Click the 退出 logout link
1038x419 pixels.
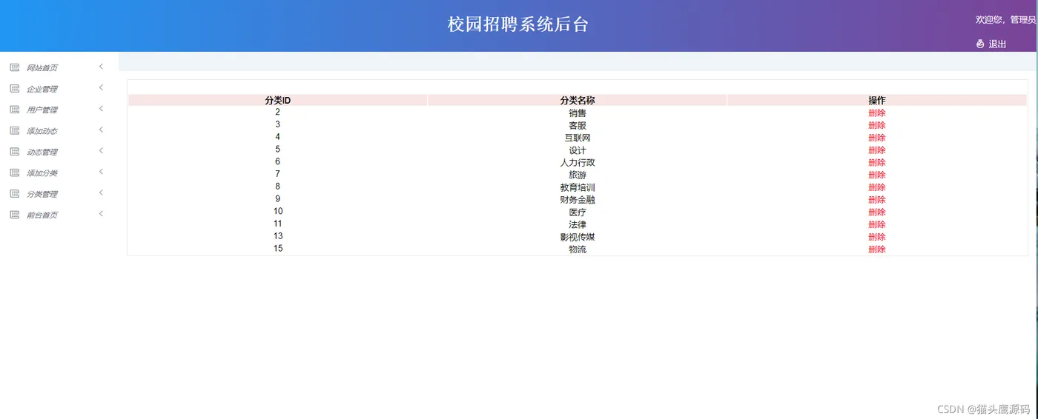click(x=997, y=44)
